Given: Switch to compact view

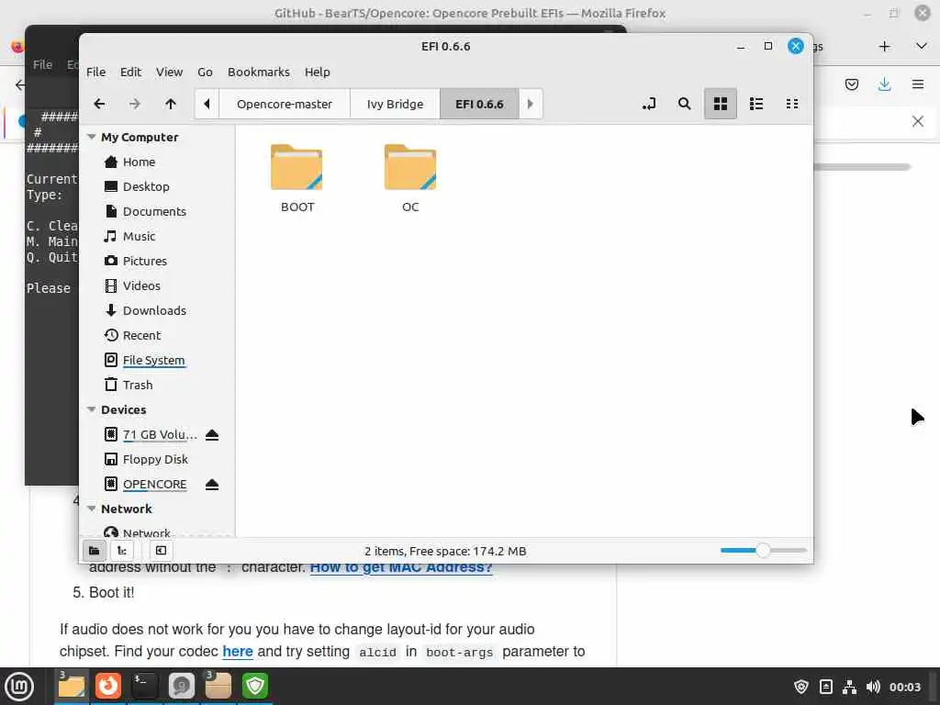Looking at the screenshot, I should (x=792, y=104).
